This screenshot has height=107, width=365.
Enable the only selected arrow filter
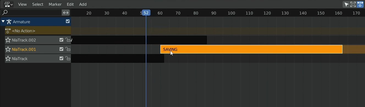pos(346,4)
